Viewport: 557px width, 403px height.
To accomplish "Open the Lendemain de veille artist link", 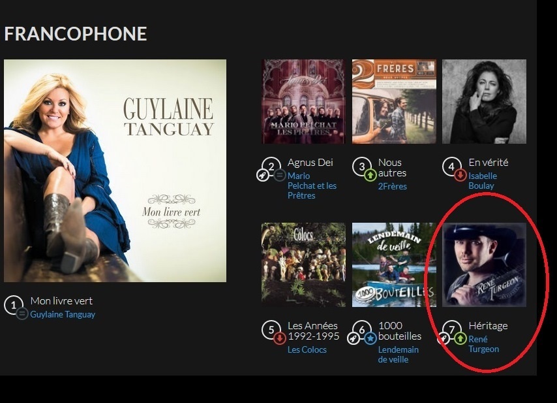I will click(399, 355).
